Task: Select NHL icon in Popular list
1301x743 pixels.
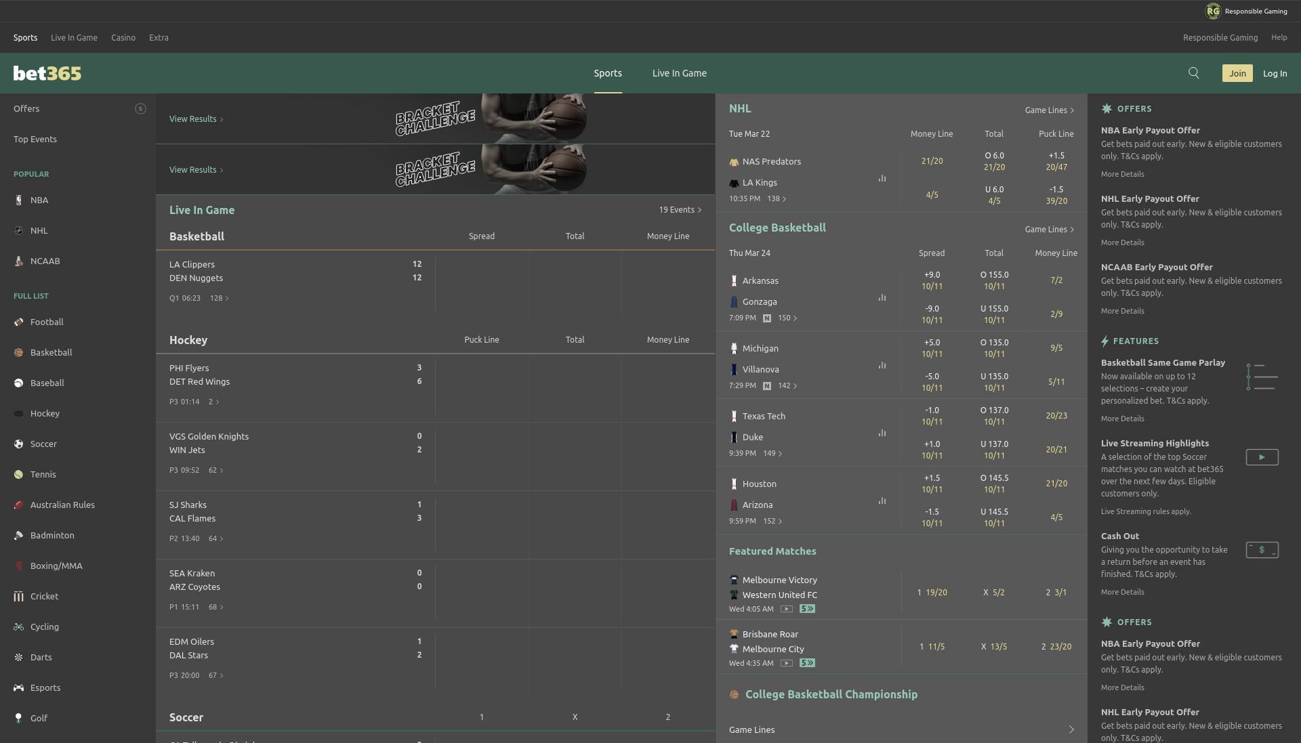Action: (19, 230)
